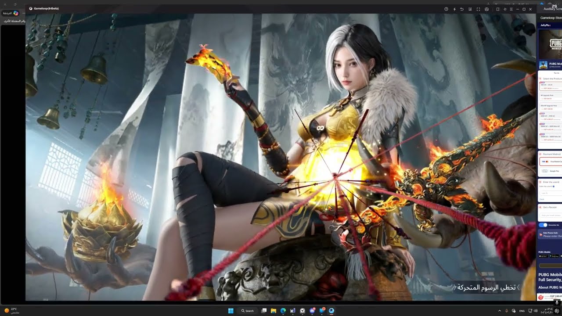Image resolution: width=562 pixels, height=316 pixels.
Task: Open the JollyMax logo link
Action: coord(545,25)
